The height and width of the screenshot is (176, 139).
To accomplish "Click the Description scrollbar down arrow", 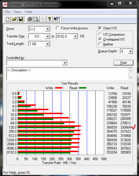I will pos(131,77).
